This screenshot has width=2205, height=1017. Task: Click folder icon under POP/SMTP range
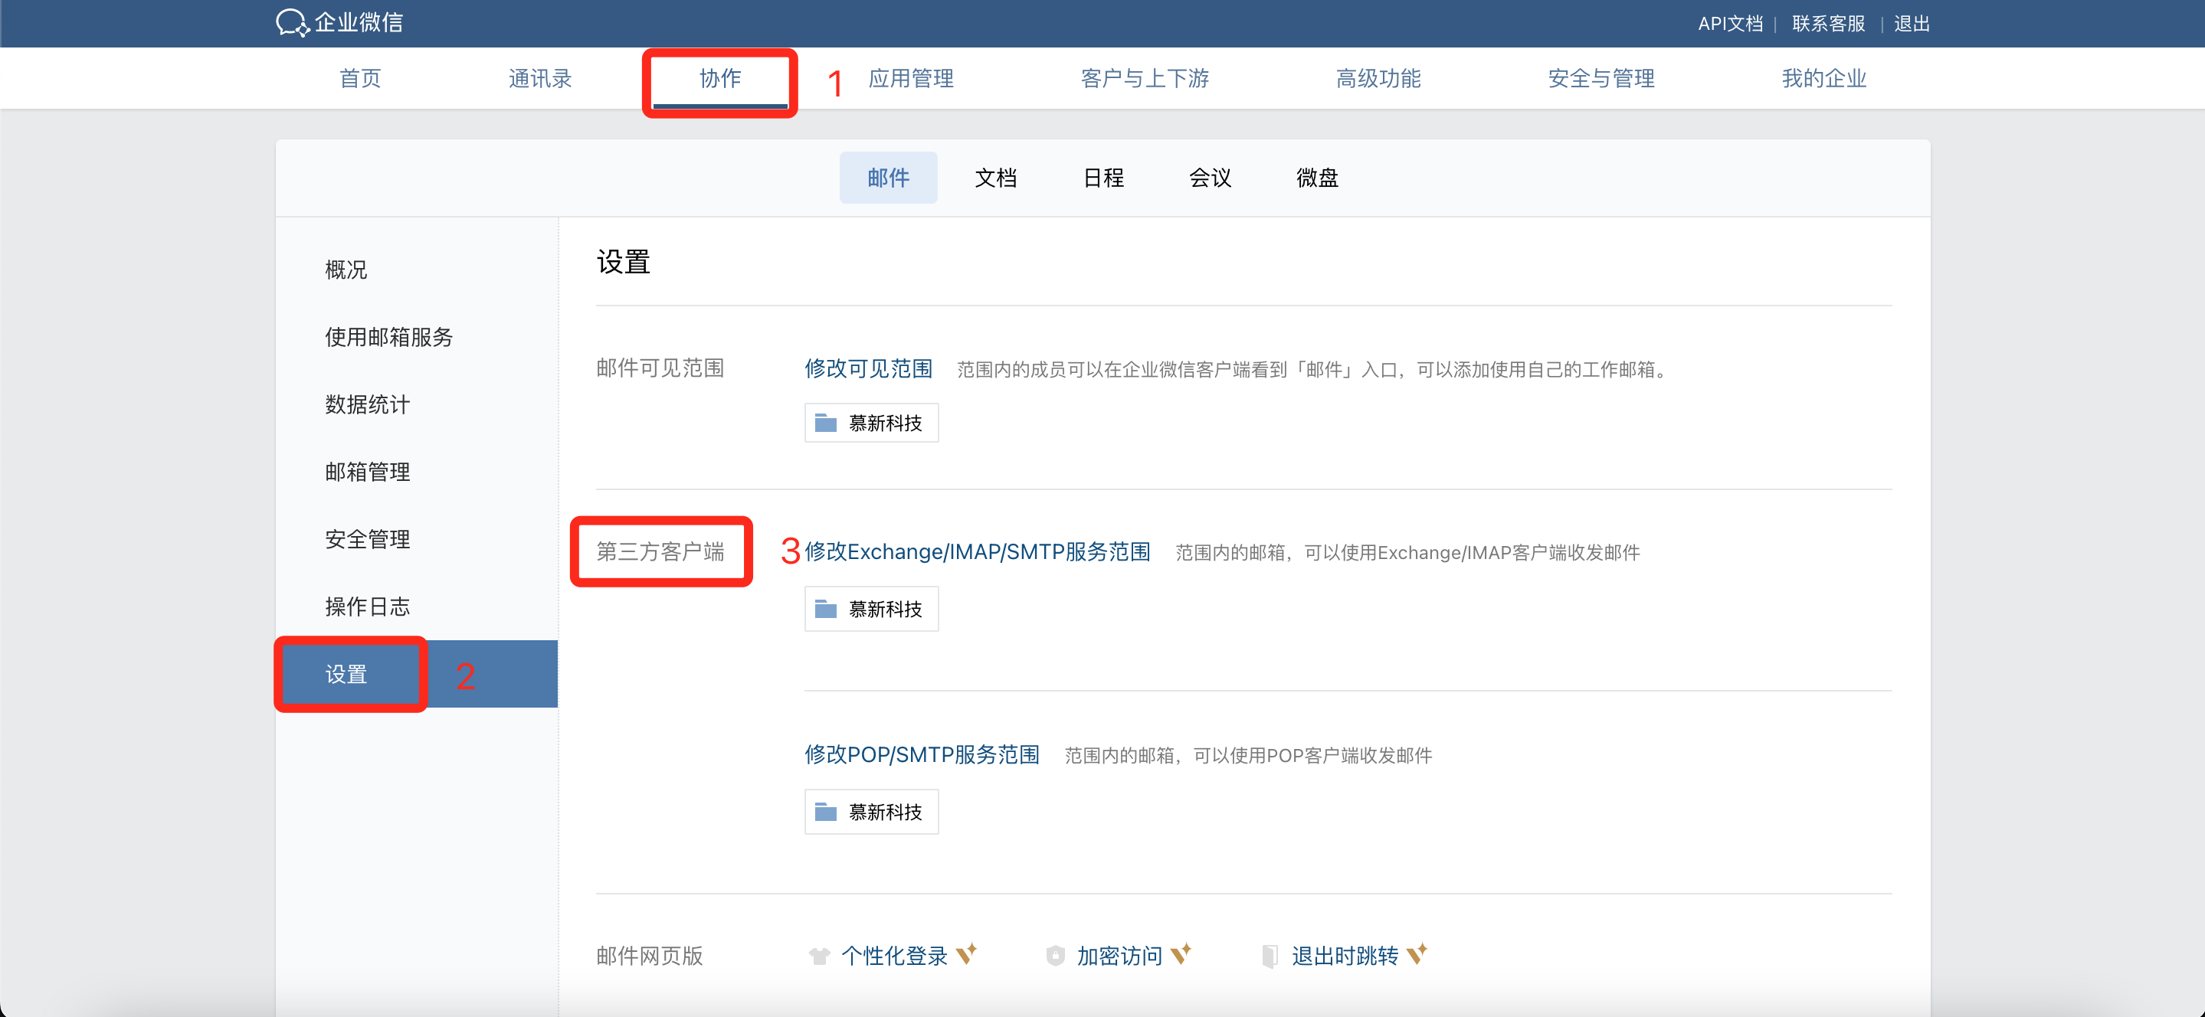point(825,811)
